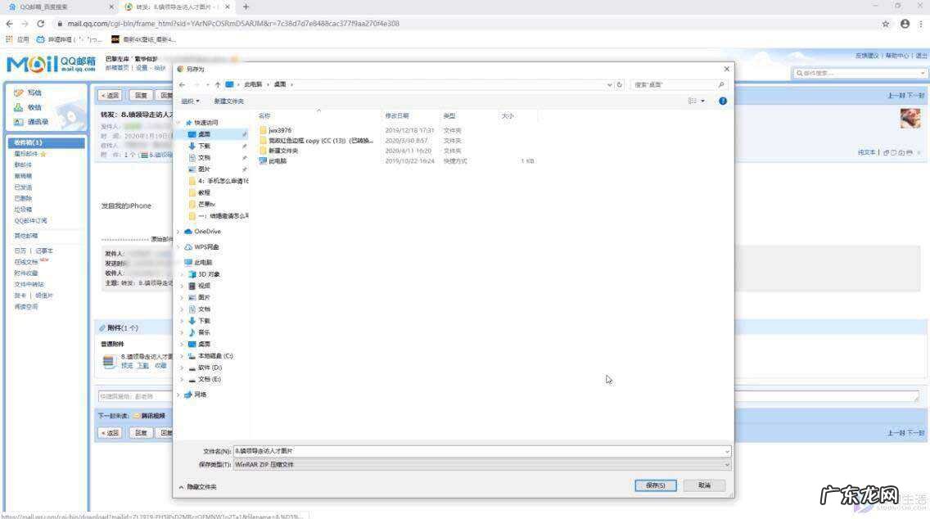Viewport: 930px width, 519px height.
Task: Click the 文件名 input field
Action: 481,451
